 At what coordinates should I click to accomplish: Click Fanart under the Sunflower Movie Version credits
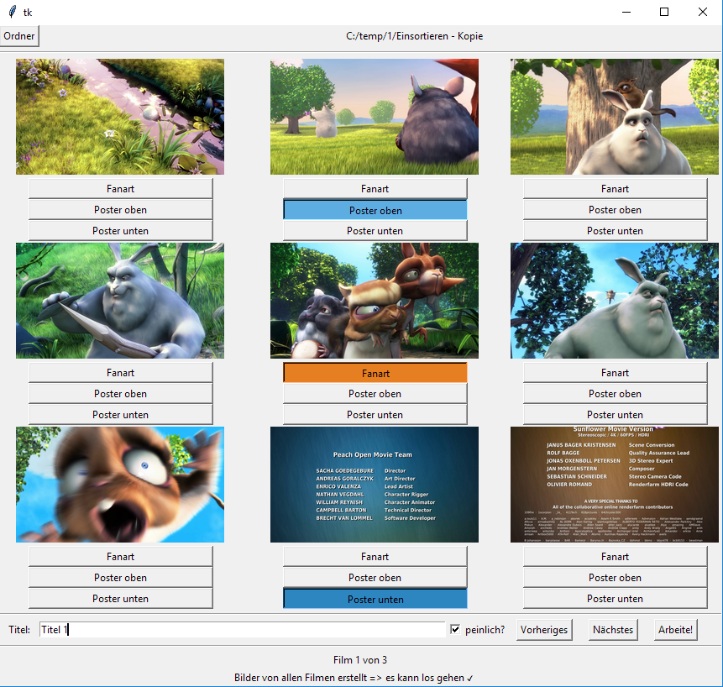(616, 557)
